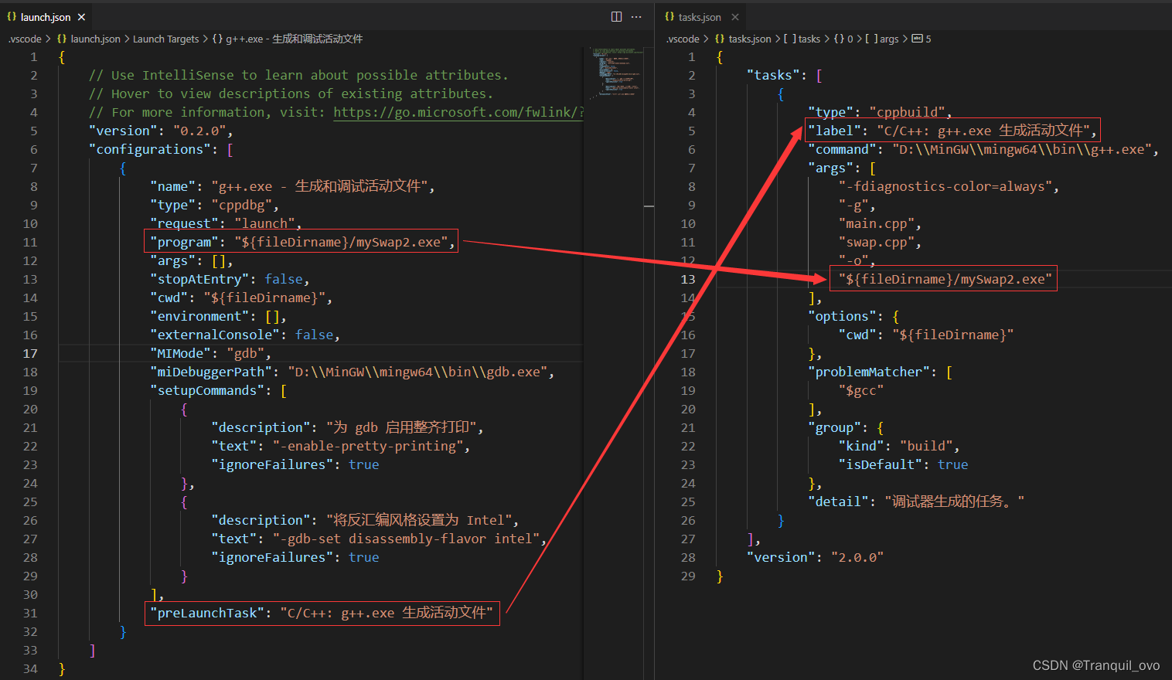Click the "command" g++.exe path line
The width and height of the screenshot is (1172, 680).
pos(983,149)
